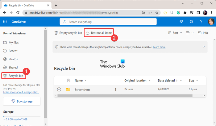This screenshot has height=126, width=216.
Task: Click Empty recycle bin
Action: (68, 33)
